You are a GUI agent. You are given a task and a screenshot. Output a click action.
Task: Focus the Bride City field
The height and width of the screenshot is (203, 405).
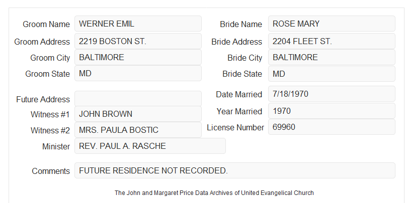[332, 57]
